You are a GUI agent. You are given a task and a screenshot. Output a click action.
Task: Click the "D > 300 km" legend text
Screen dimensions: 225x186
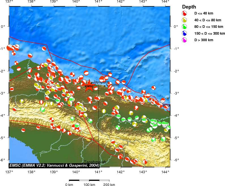click(203, 40)
